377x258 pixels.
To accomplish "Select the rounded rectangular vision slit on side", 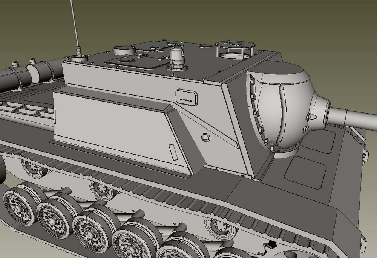I will pyautogui.click(x=187, y=97).
